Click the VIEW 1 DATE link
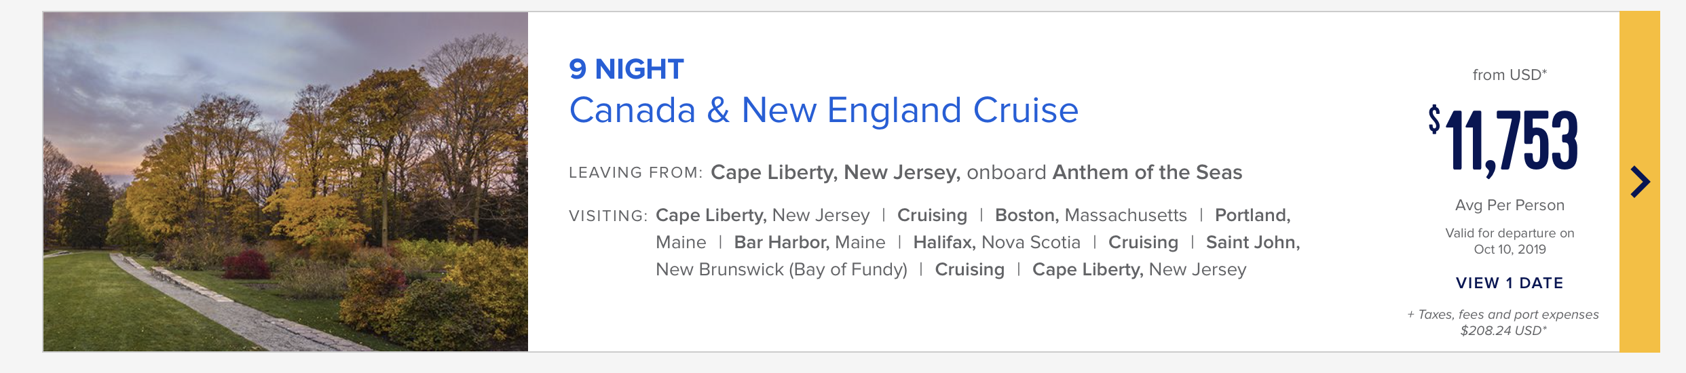This screenshot has height=373, width=1686. [x=1510, y=283]
